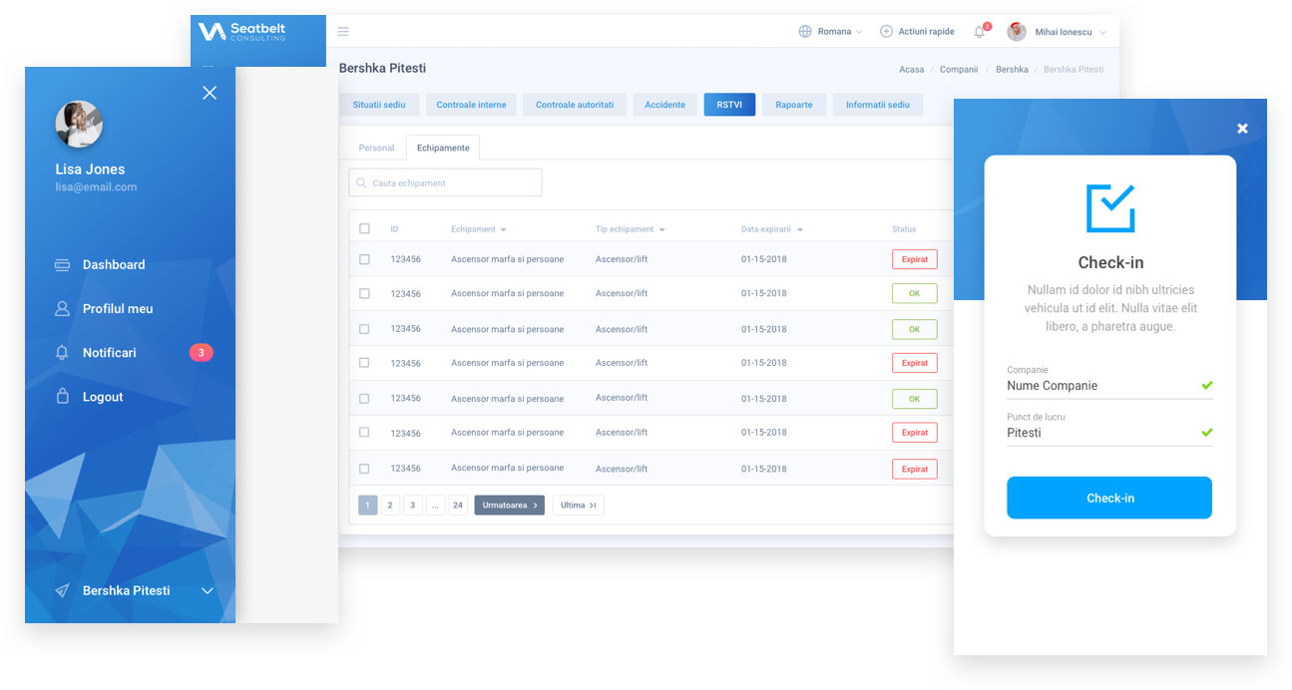Go to Urmatoarea next page
Viewport: 1292px width, 690px height.
[x=510, y=506]
